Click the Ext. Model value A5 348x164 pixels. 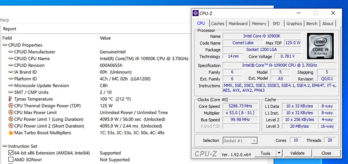point(280,78)
